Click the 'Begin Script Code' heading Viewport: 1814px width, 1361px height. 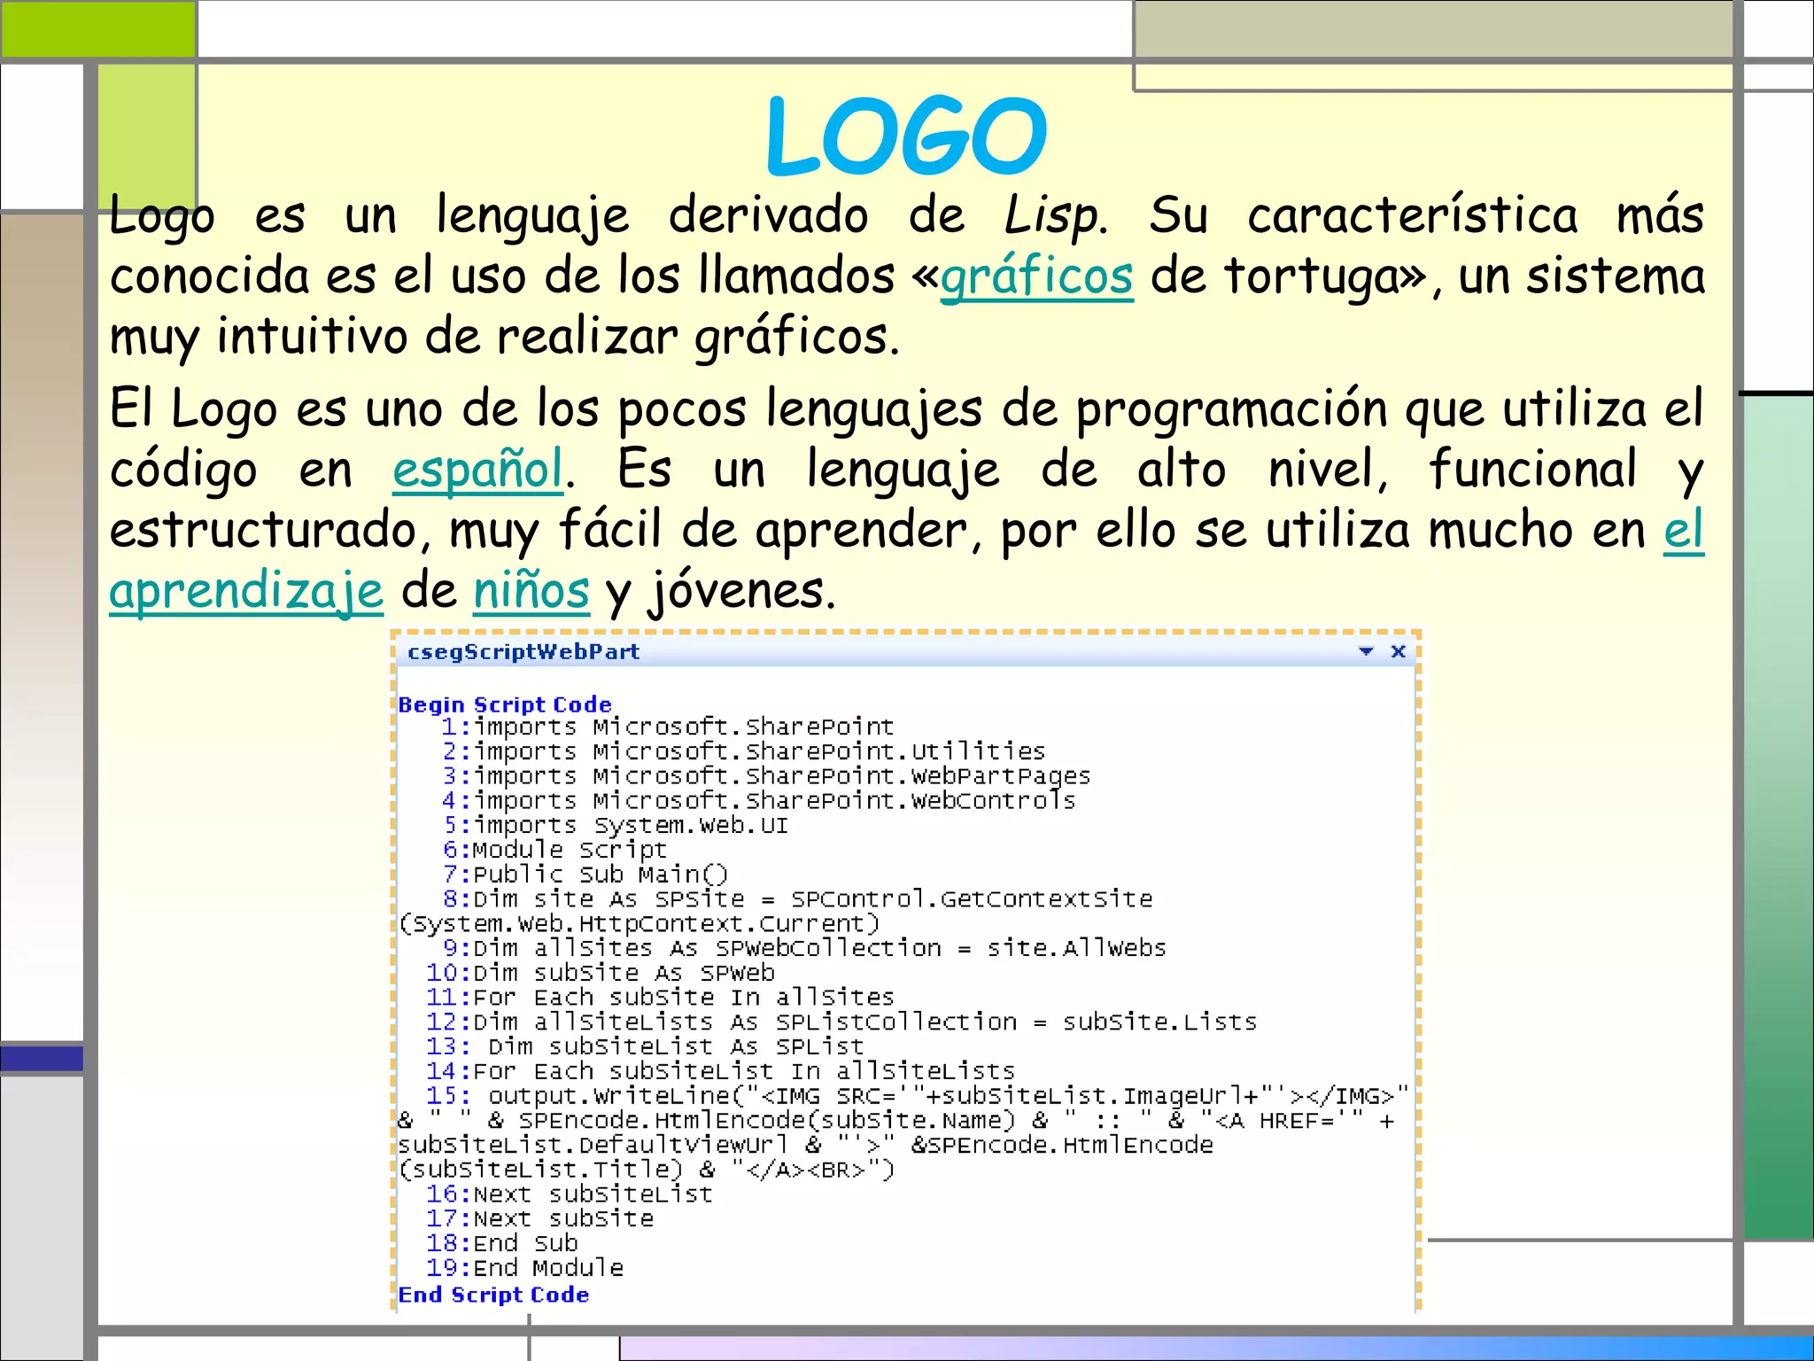tap(505, 704)
